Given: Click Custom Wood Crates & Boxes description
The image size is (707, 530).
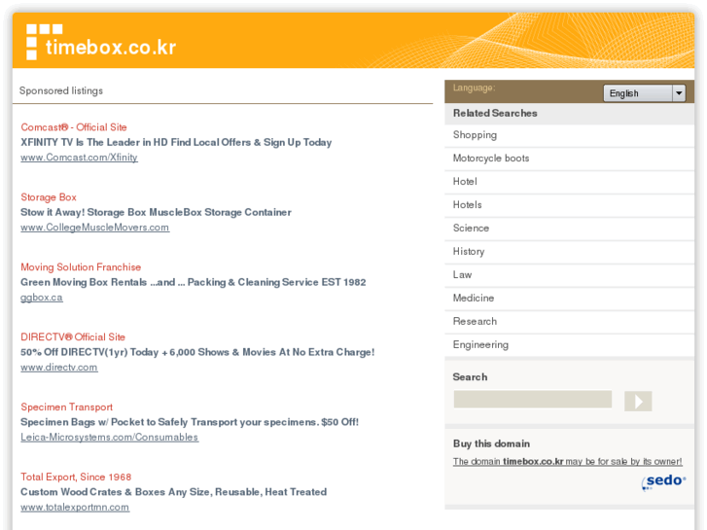Looking at the screenshot, I should (174, 492).
